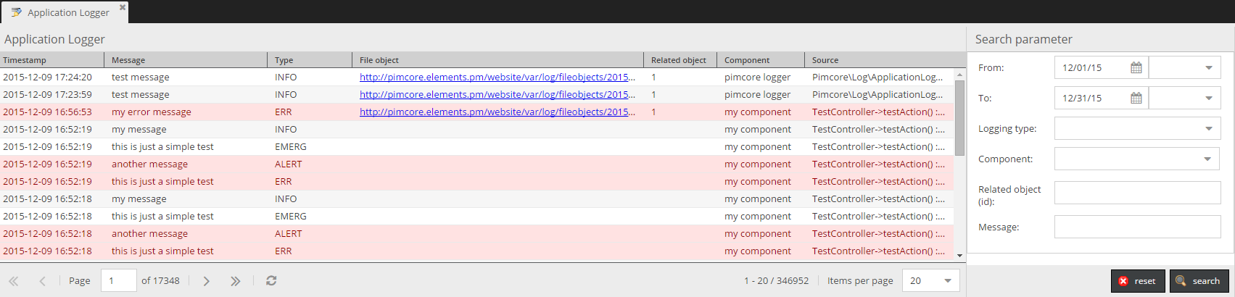Screen dimensions: 1235x297
Task: Expand the Logging type dropdown
Action: pyautogui.click(x=1208, y=129)
